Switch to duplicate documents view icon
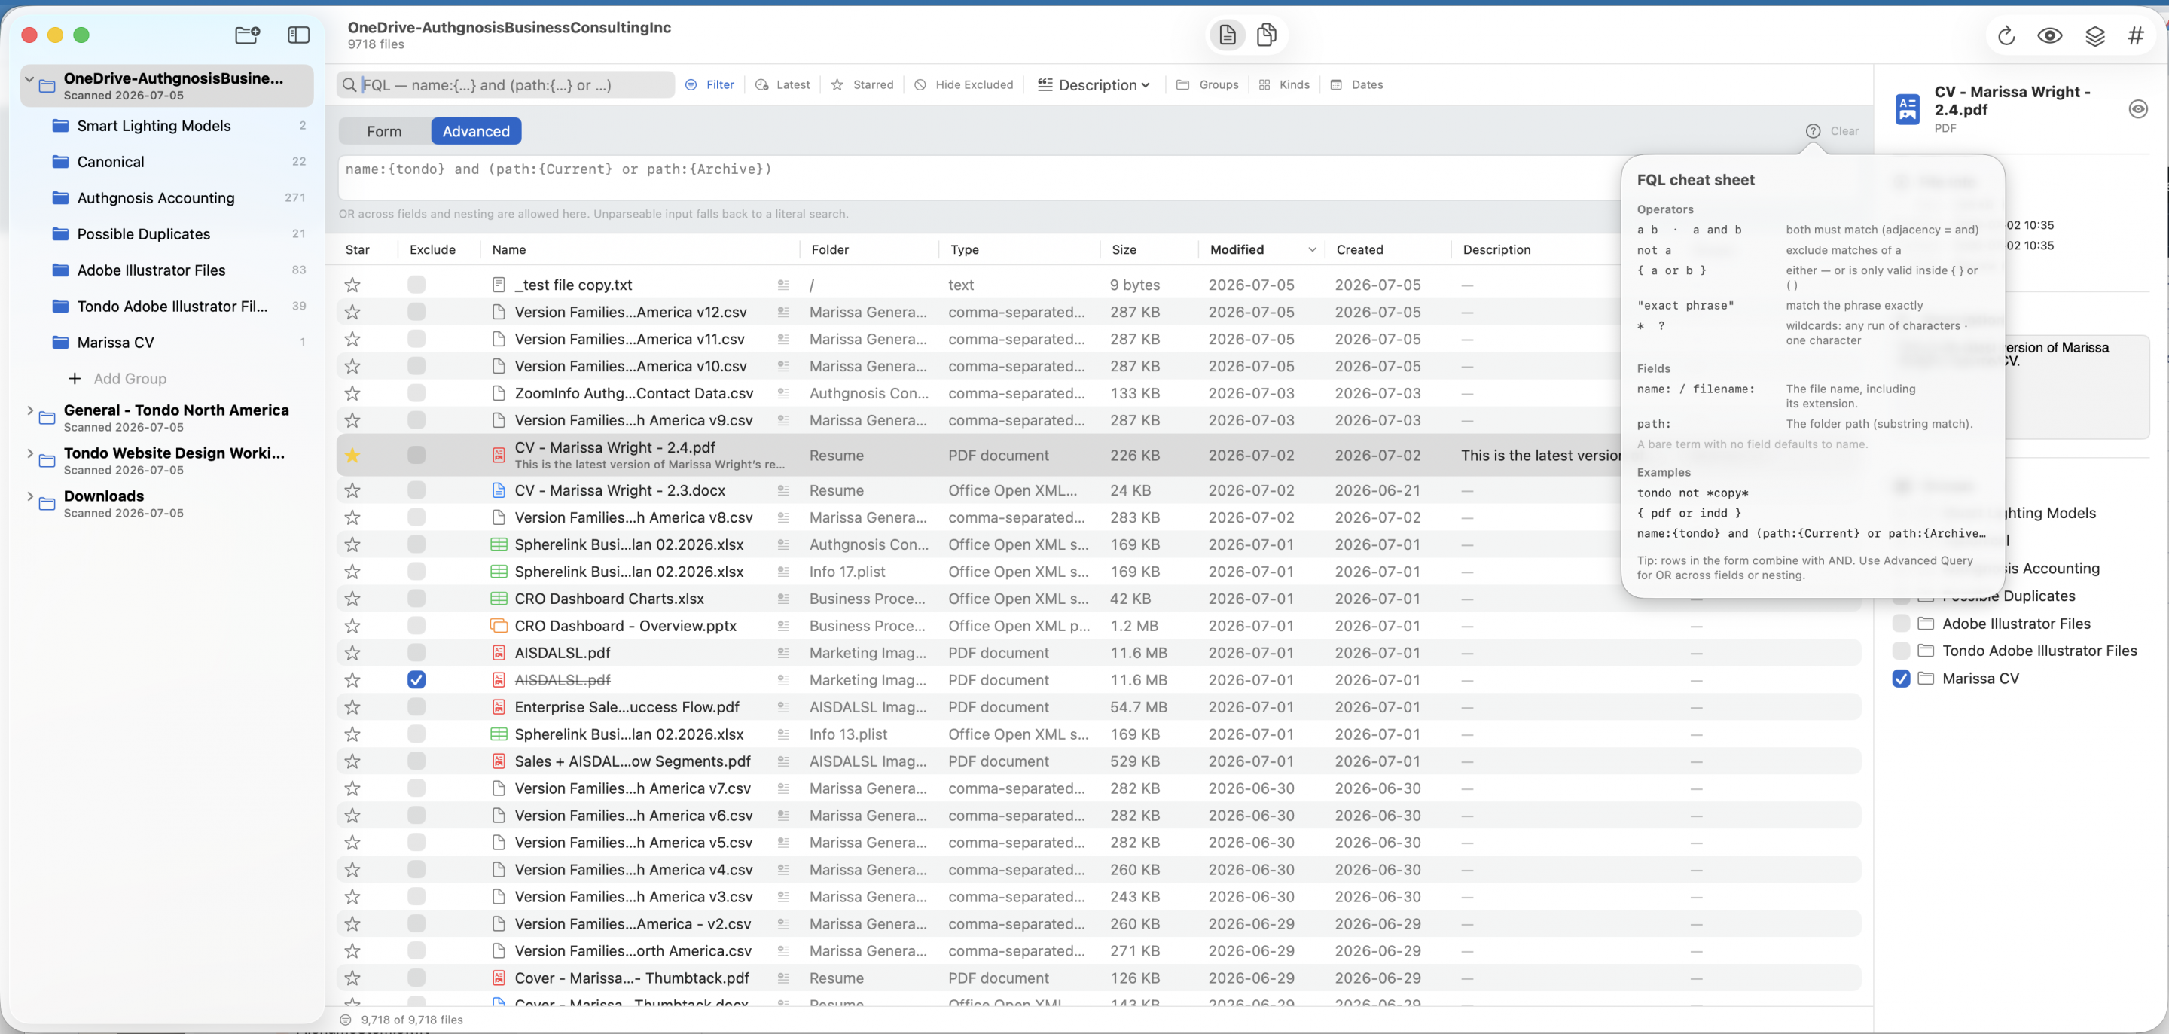The image size is (2169, 1034). (x=1266, y=35)
